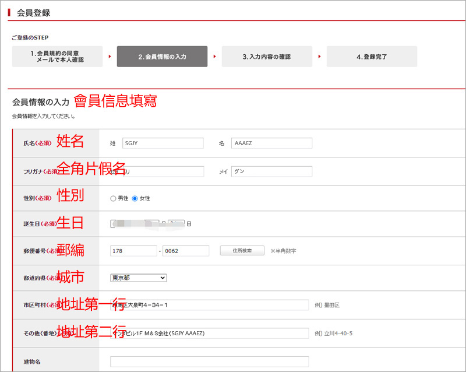Select the 女性 radio button
The width and height of the screenshot is (466, 372).
pyautogui.click(x=135, y=199)
